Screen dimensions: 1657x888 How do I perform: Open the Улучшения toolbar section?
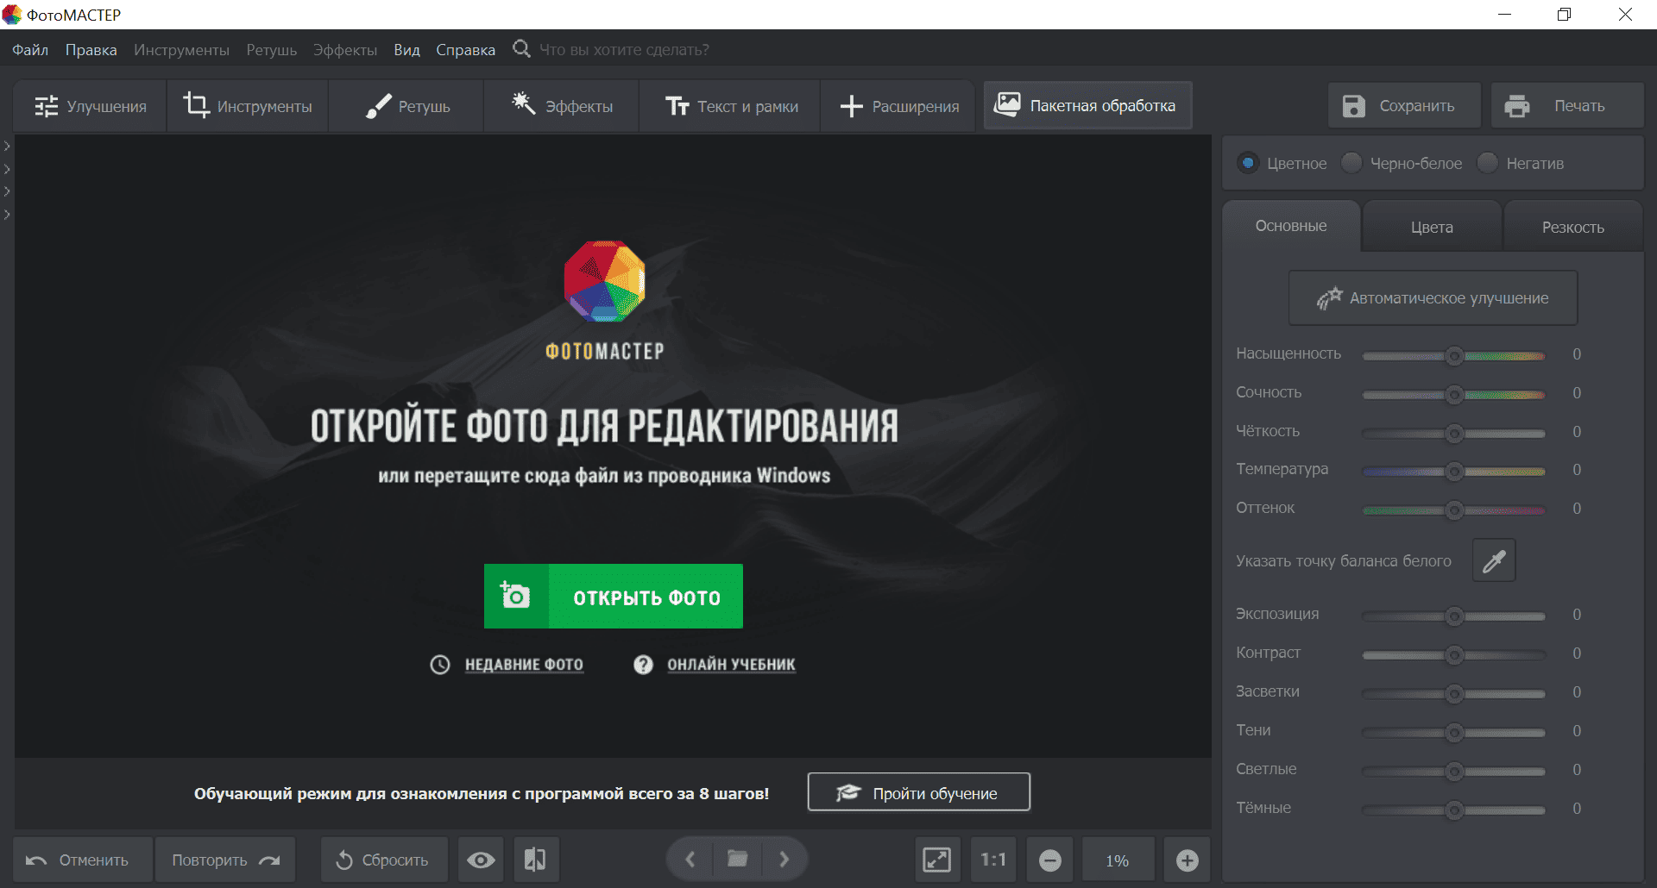click(90, 106)
